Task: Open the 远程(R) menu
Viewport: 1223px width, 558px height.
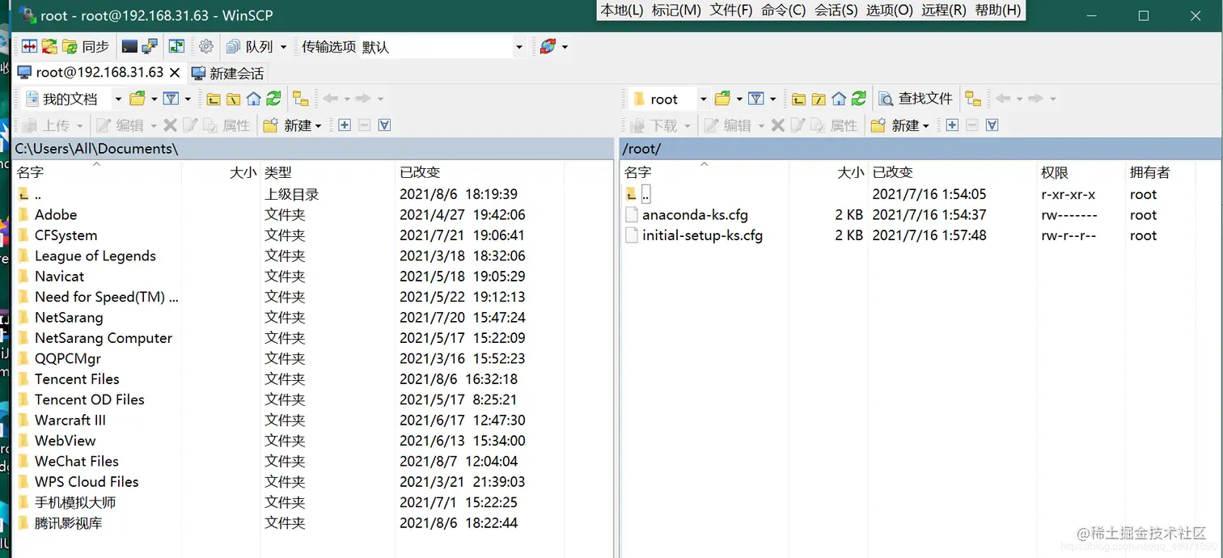Action: click(945, 11)
